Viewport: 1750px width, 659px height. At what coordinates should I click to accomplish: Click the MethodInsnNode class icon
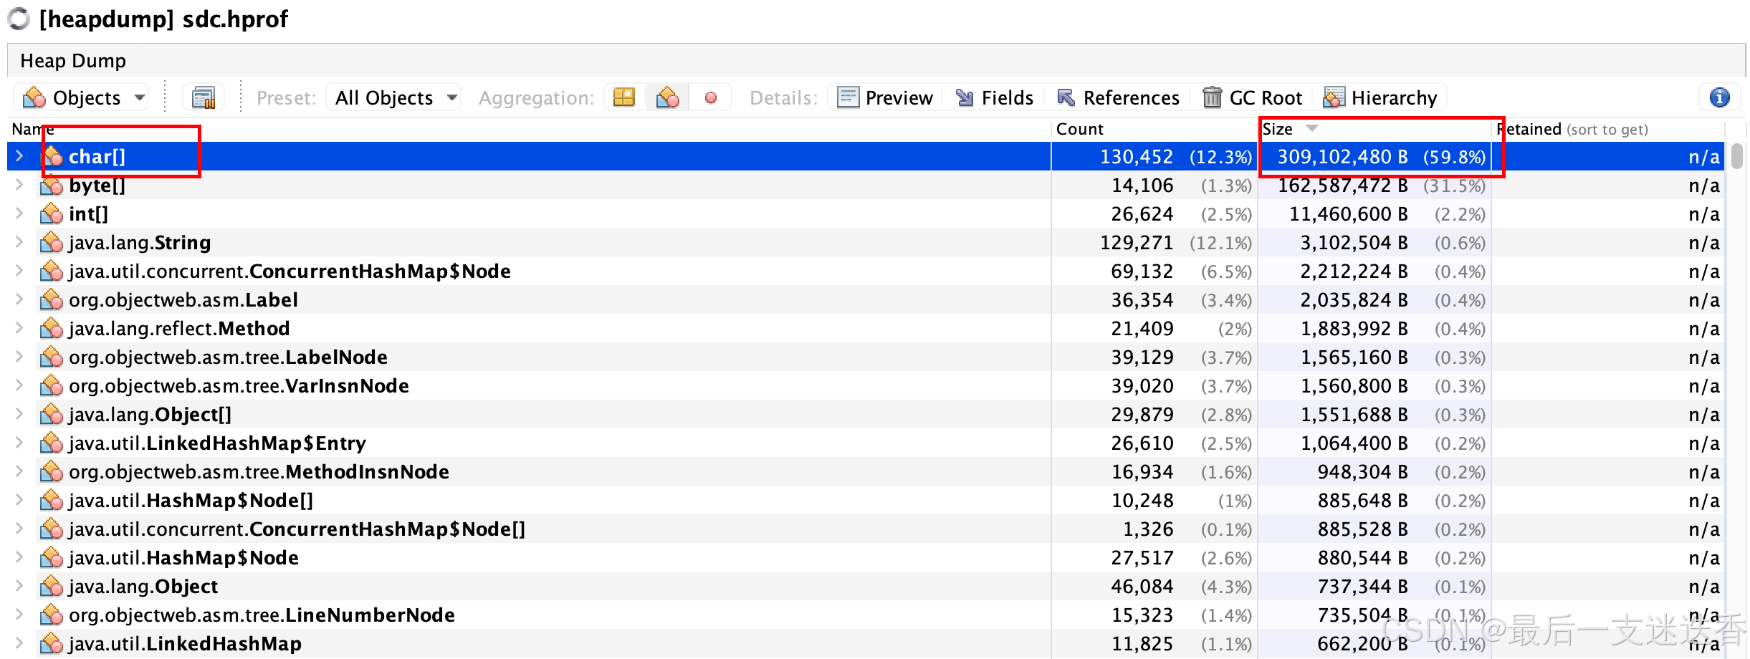[52, 471]
